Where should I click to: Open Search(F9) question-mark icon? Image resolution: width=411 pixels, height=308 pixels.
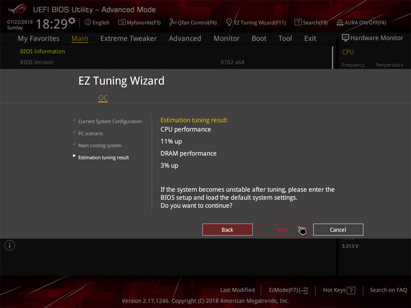tap(298, 22)
